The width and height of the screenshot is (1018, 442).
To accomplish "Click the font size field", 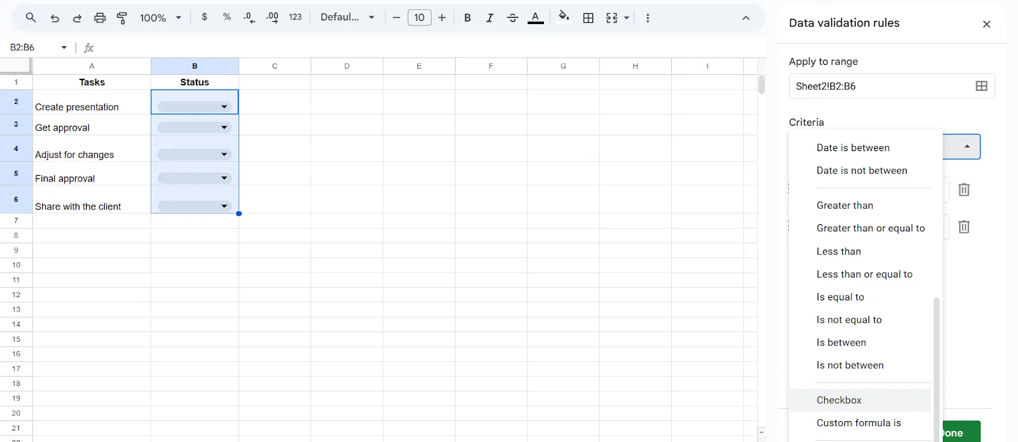I will tap(419, 18).
